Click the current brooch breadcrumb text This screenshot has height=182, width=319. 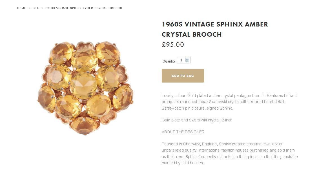(84, 8)
